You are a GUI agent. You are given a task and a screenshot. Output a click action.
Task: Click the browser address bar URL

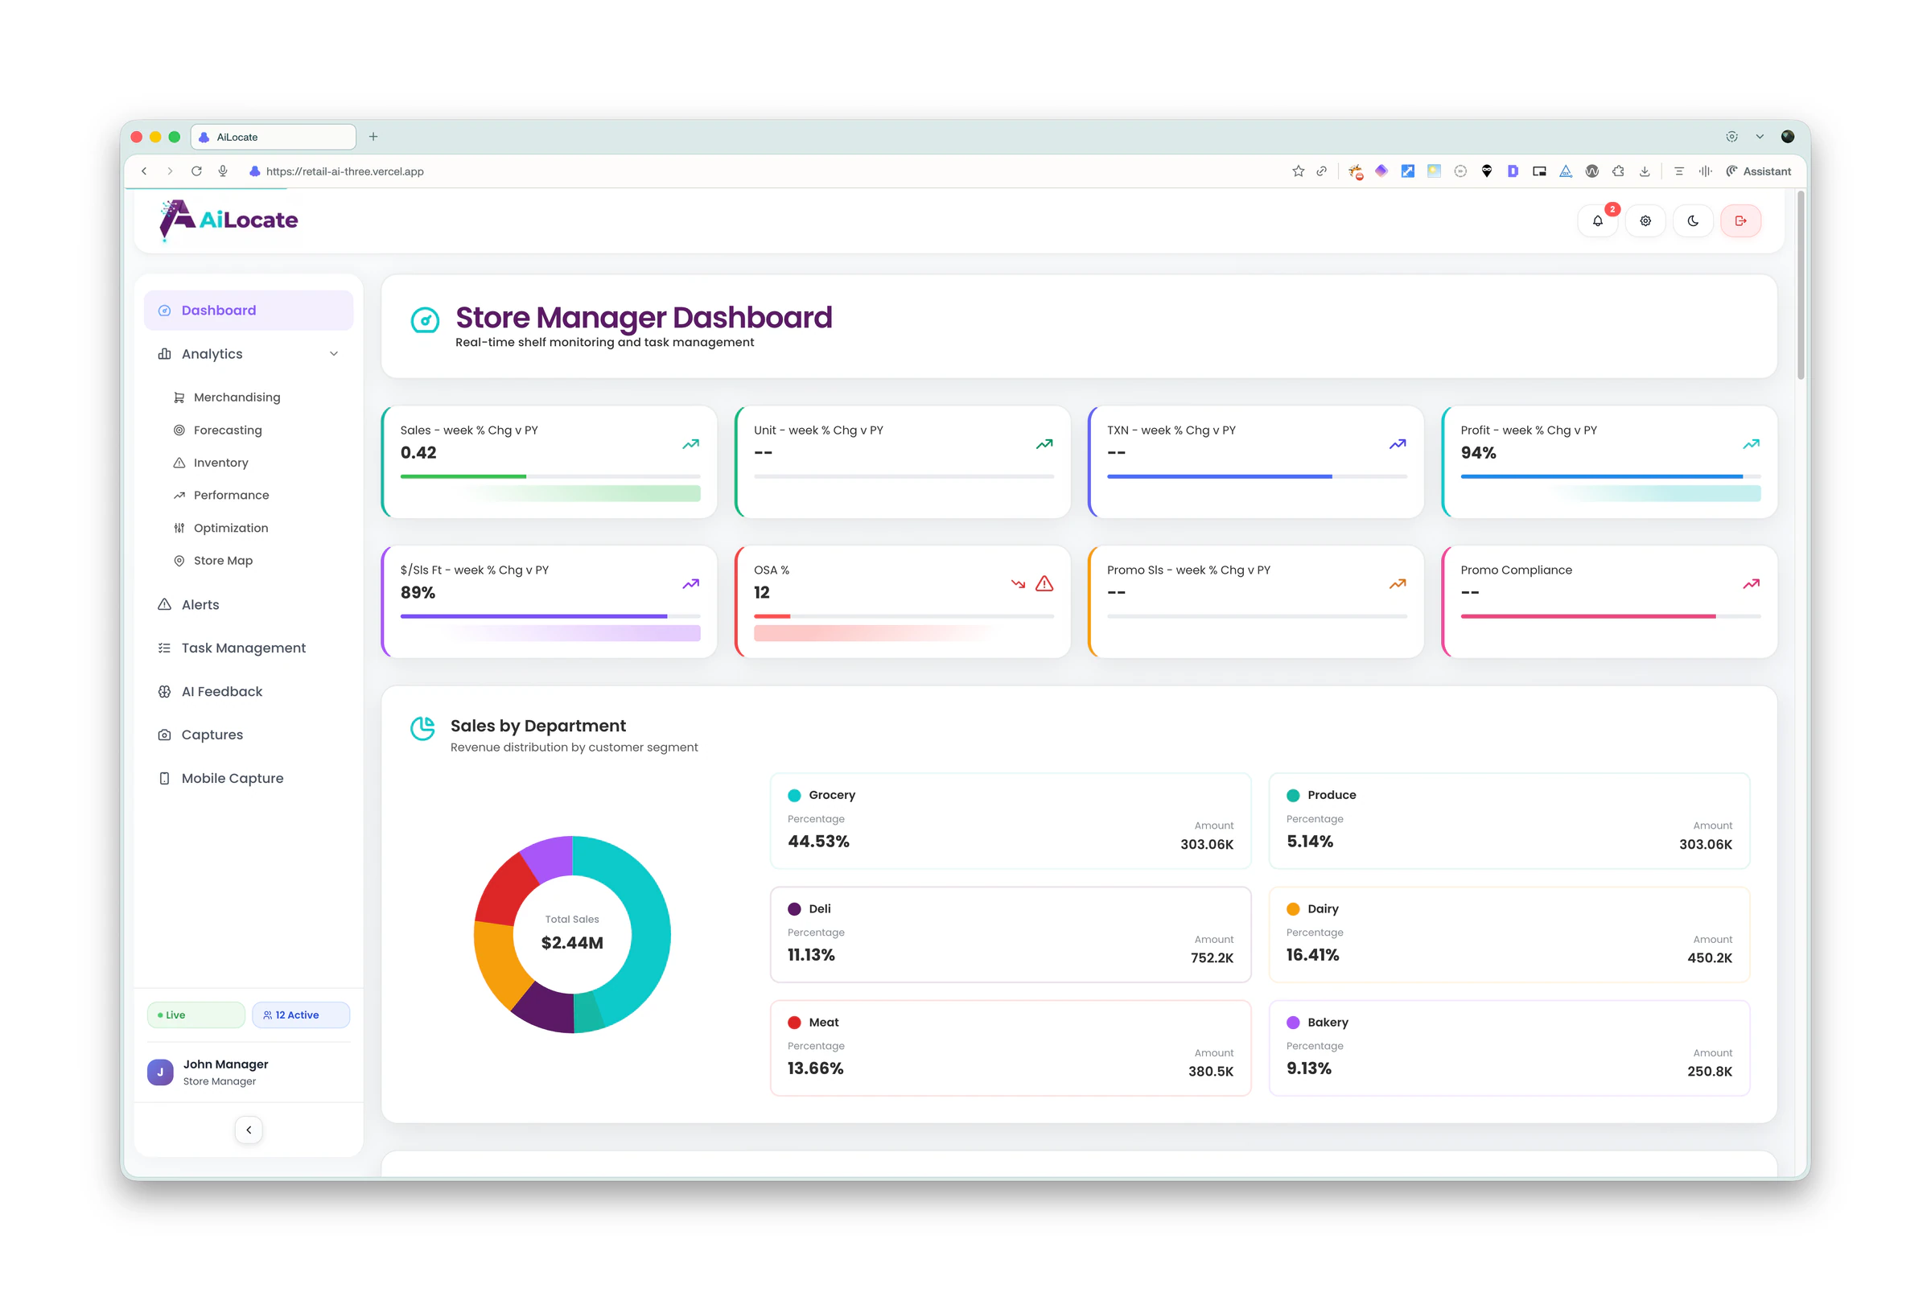[345, 171]
